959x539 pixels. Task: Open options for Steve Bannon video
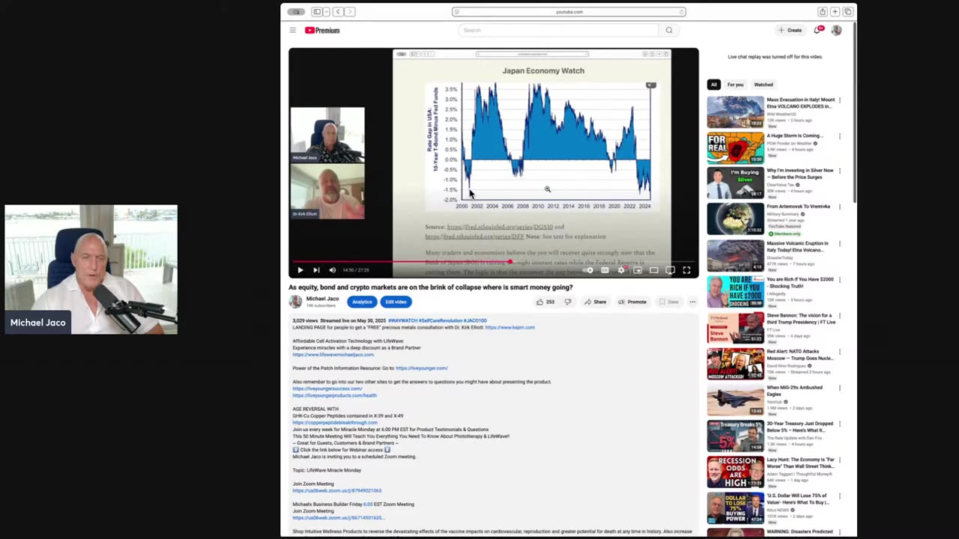(839, 316)
